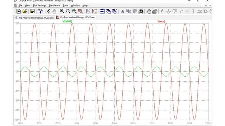Click the 10V vertical axis label
225x126 pixels.
[17, 23]
